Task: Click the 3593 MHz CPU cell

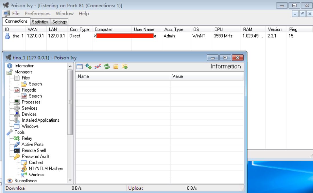Action: pyautogui.click(x=223, y=36)
